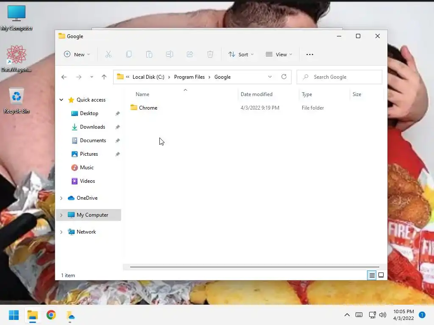This screenshot has height=325, width=434.
Task: Click the OneDrive-style taskbar app icon
Action: pos(70,315)
